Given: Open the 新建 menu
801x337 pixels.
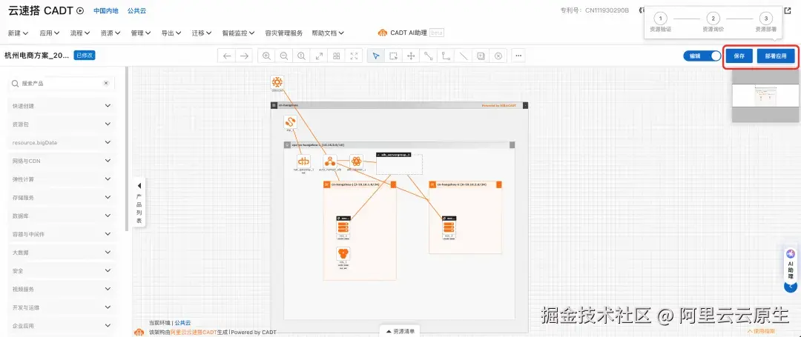Looking at the screenshot, I should point(18,33).
